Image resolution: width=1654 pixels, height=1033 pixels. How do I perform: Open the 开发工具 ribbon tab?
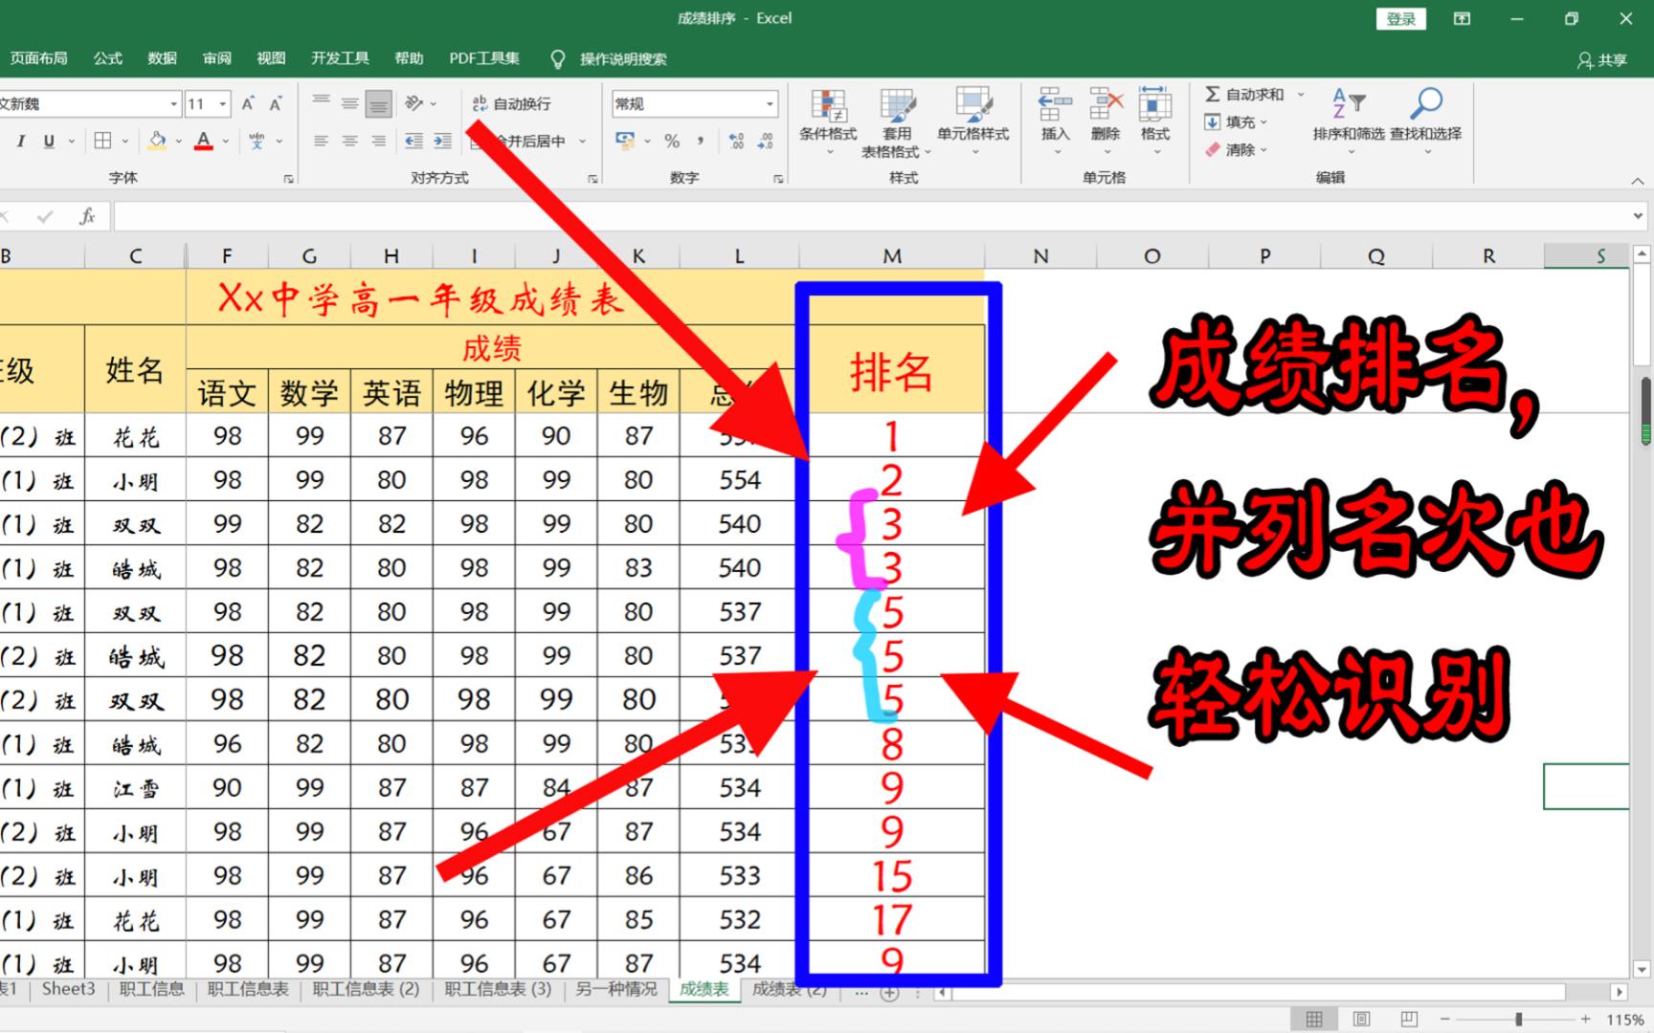[340, 58]
